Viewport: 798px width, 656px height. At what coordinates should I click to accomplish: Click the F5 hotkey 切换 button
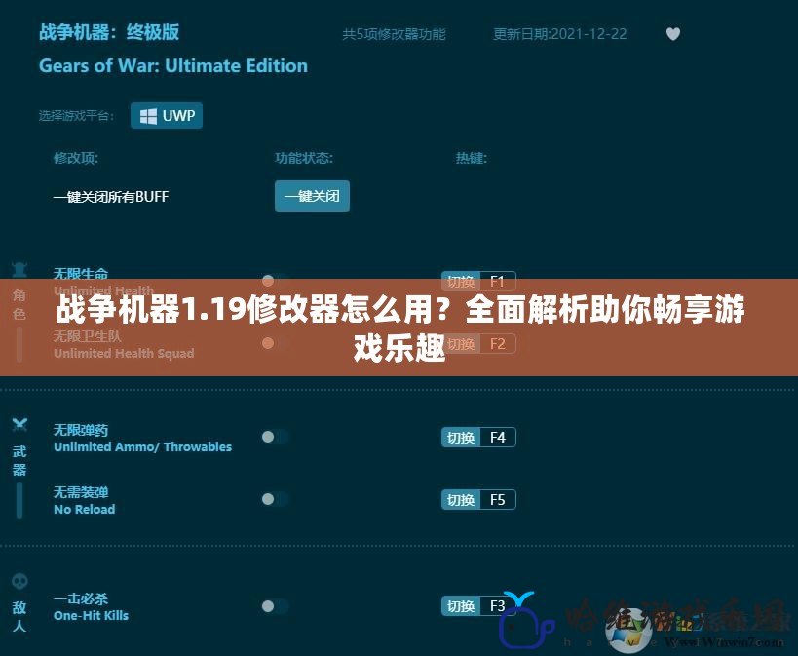[461, 500]
